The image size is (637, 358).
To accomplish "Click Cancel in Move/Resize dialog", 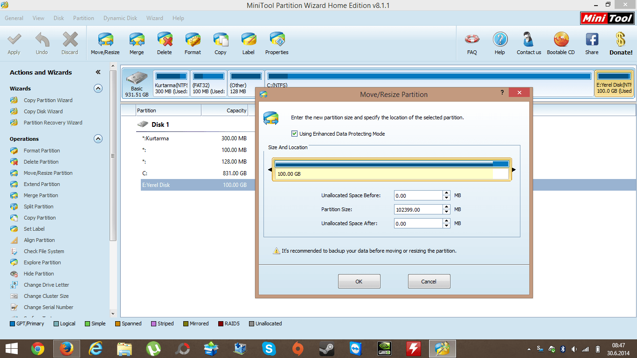I will coord(429,282).
